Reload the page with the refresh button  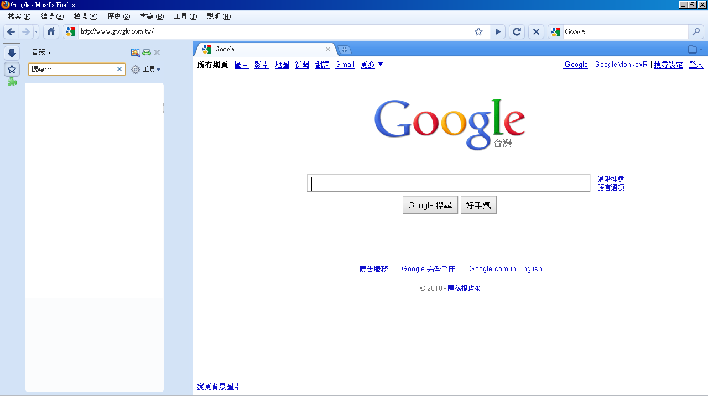517,31
